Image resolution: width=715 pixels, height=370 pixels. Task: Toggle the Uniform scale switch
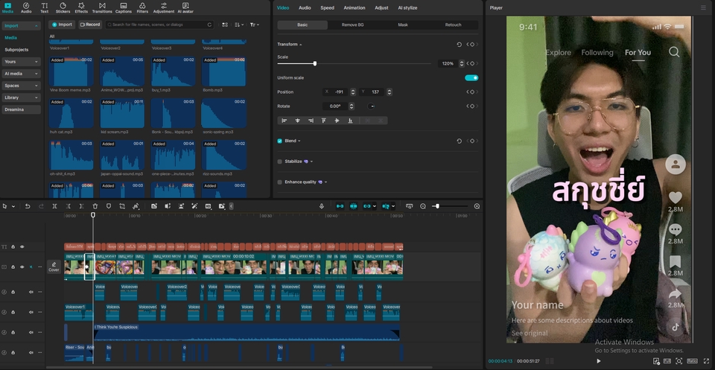[x=471, y=77]
